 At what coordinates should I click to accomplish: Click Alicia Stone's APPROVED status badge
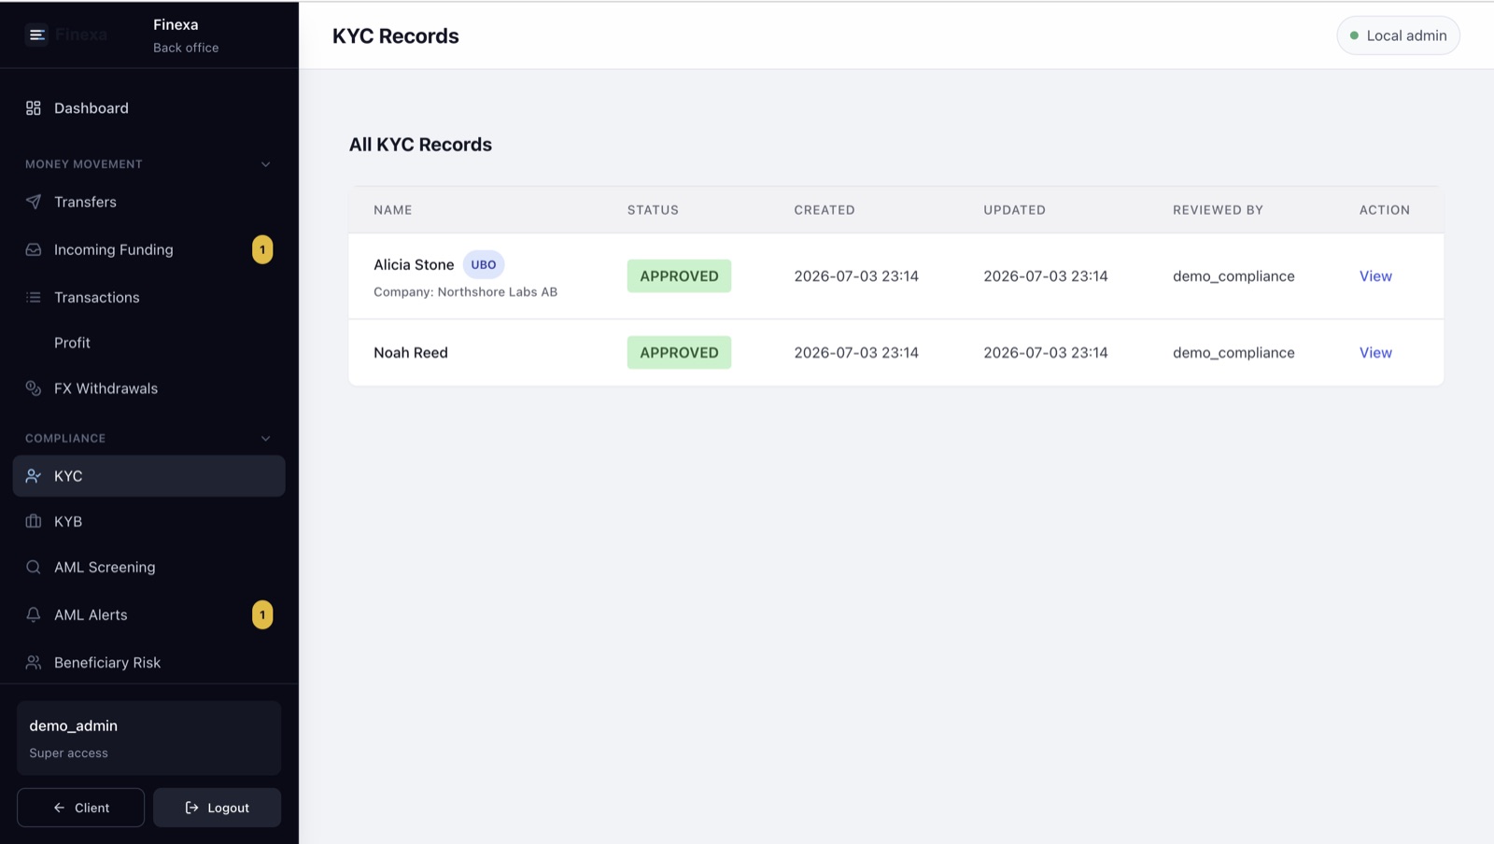pos(679,276)
